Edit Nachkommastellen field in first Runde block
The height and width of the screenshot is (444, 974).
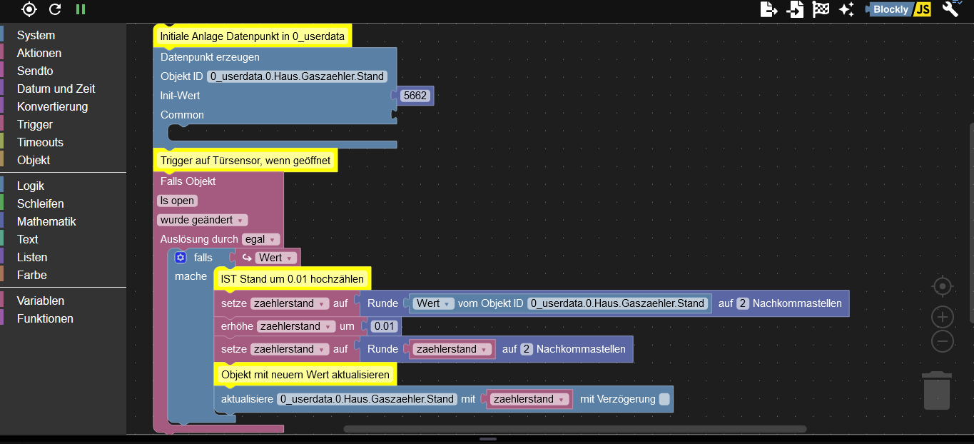[x=743, y=303]
